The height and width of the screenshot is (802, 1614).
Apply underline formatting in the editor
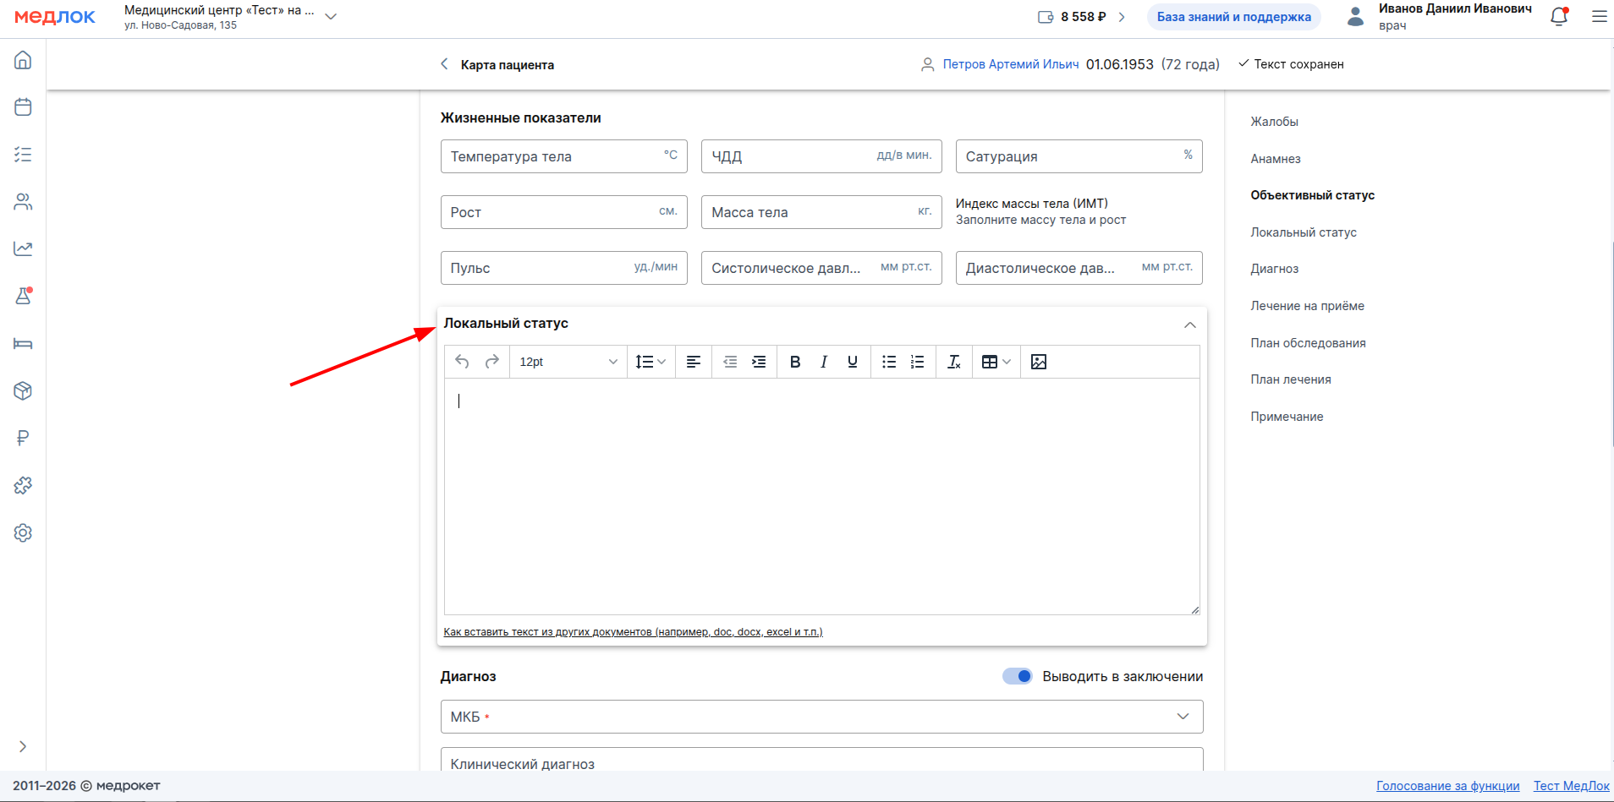click(x=852, y=362)
